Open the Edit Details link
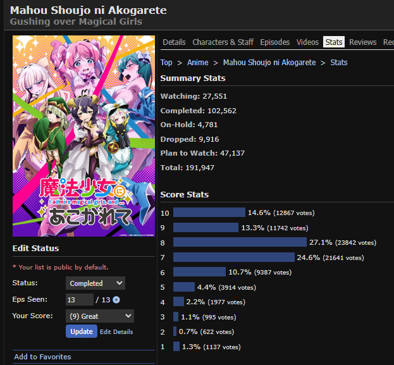 click(x=116, y=332)
